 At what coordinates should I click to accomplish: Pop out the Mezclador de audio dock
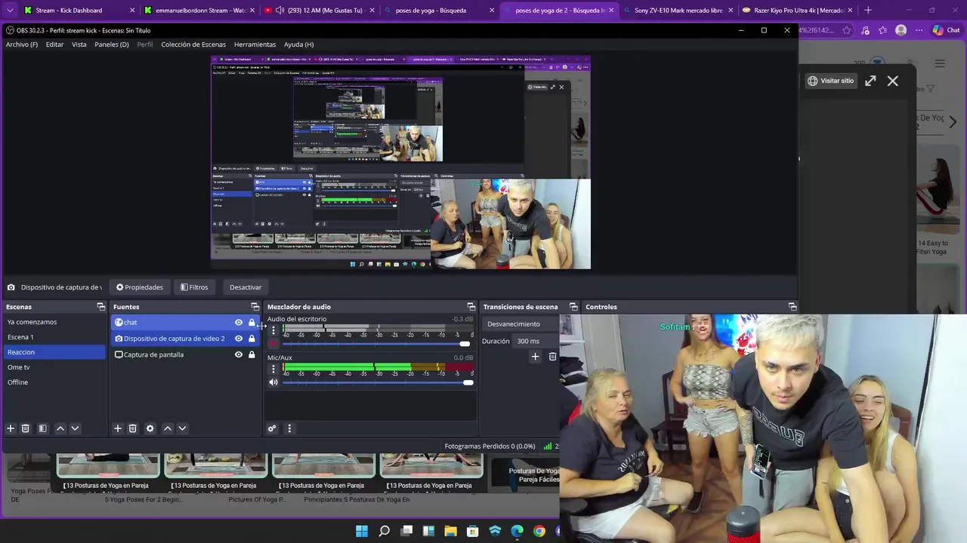(471, 307)
